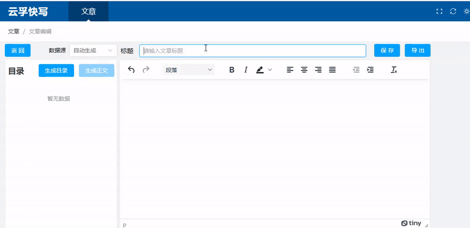470x228 pixels.
Task: Toggle bold formatting
Action: click(x=231, y=70)
